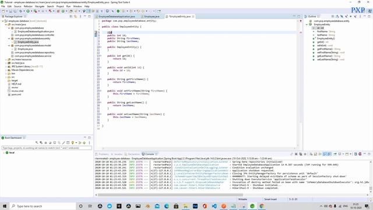Open Chrome from the taskbar
The width and height of the screenshot is (373, 210).
[x=262, y=206]
